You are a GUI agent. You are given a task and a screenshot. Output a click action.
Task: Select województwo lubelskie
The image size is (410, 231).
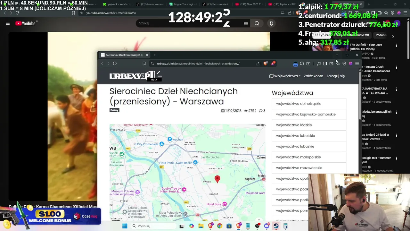coord(309,136)
